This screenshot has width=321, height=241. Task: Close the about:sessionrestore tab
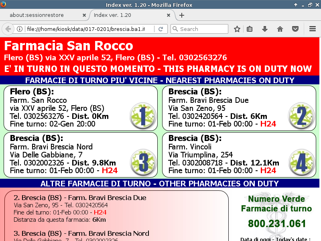(84, 15)
